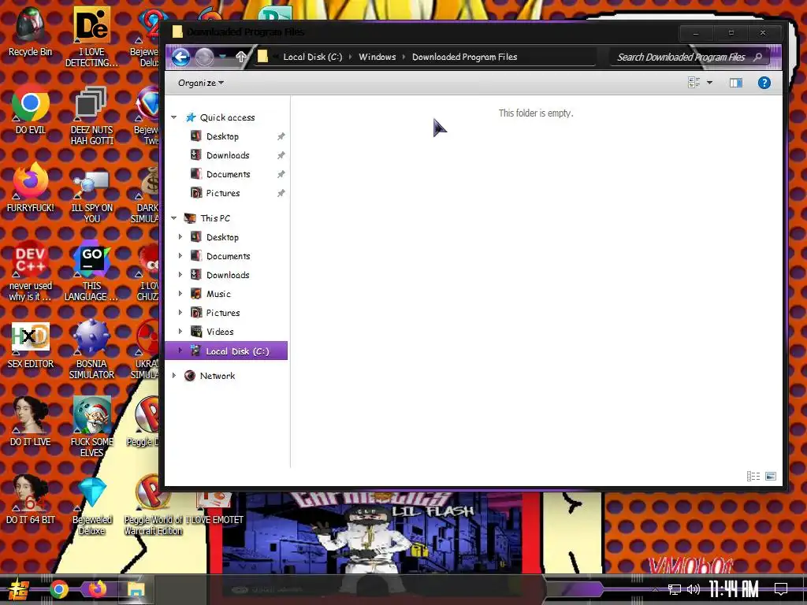Open notification center icon in taskbar
Viewport: 807px width, 605px height.
tap(781, 589)
